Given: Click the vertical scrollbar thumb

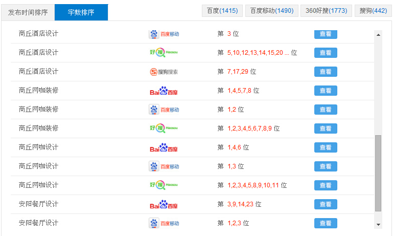Looking at the screenshot, I should coord(378,173).
